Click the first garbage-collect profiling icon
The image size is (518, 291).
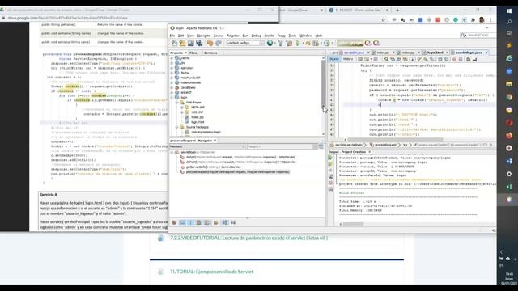tap(367, 43)
